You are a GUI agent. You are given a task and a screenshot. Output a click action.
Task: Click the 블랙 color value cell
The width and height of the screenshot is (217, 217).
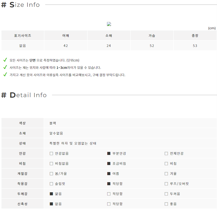tap(130, 123)
